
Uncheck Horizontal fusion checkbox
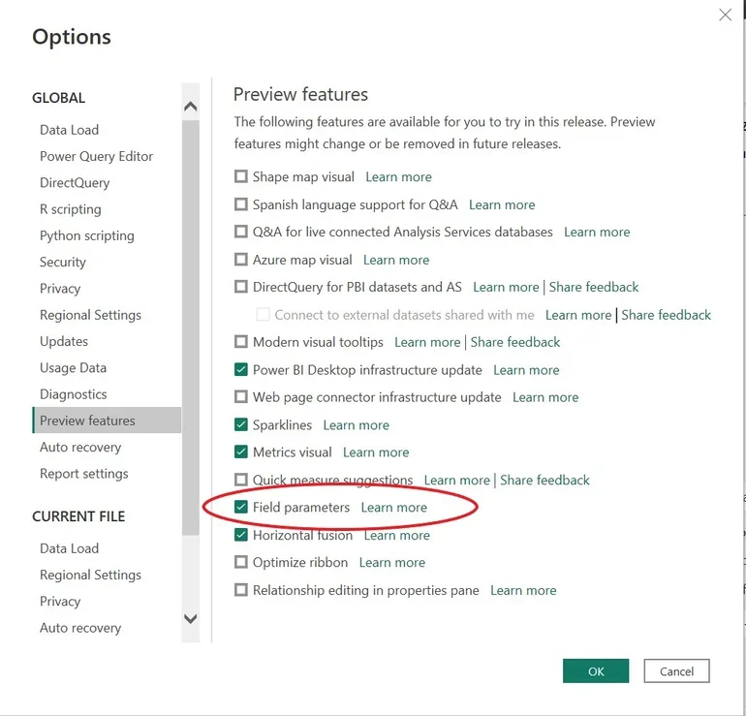(x=241, y=535)
